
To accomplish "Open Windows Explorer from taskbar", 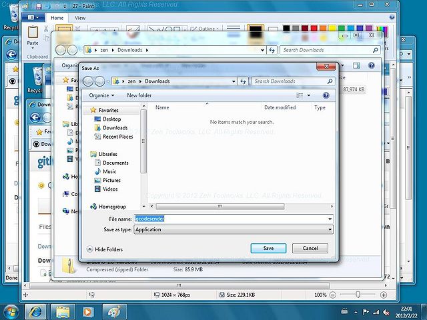I will pos(62,312).
